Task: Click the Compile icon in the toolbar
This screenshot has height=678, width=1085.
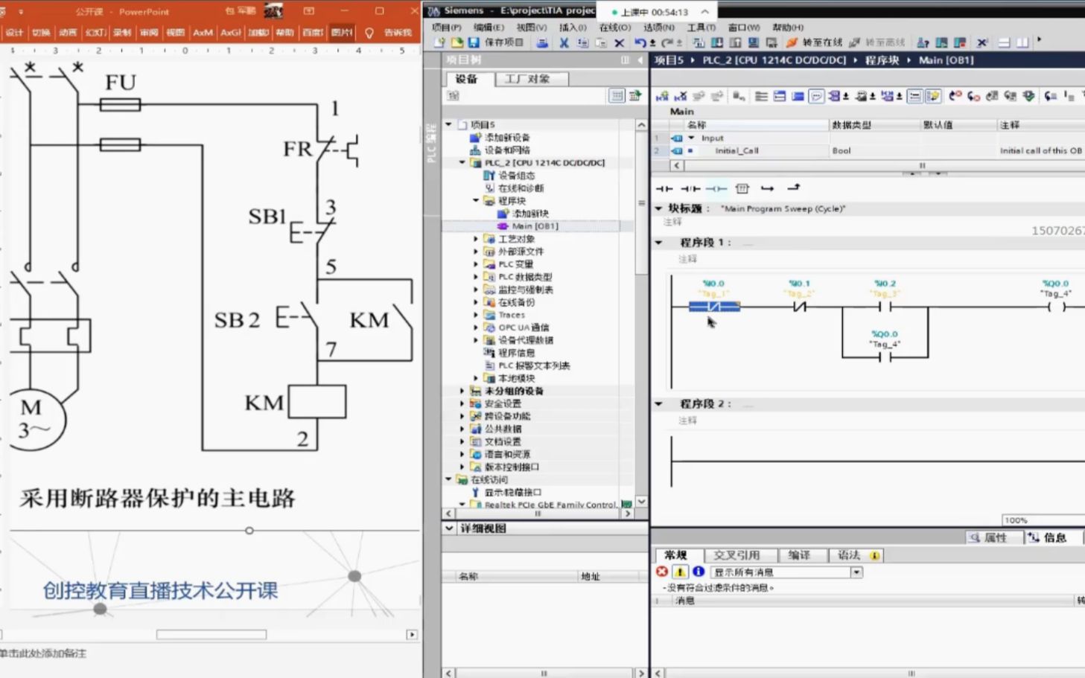Action: click(x=698, y=42)
